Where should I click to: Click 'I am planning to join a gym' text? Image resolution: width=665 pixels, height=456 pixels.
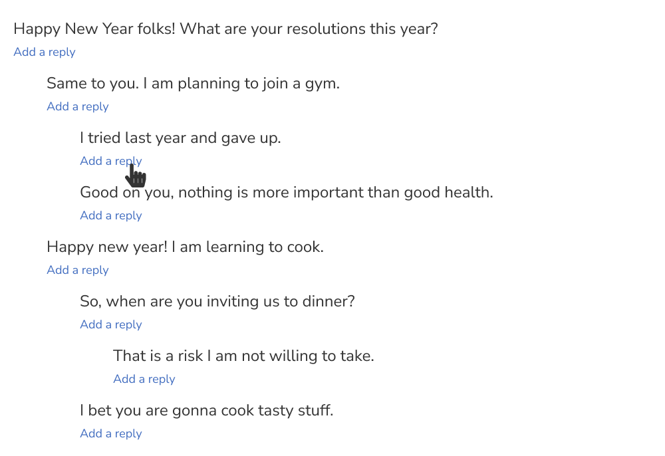pyautogui.click(x=241, y=84)
